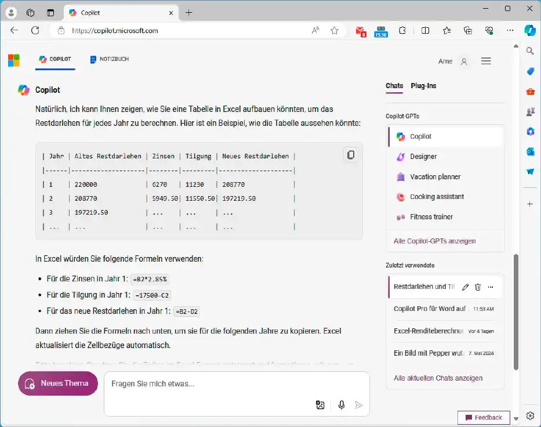Open the Copilot sidebar button
The image size is (541, 427).
click(530, 30)
